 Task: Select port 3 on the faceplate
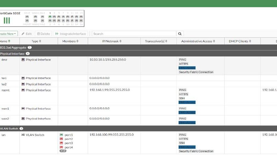[54, 17]
